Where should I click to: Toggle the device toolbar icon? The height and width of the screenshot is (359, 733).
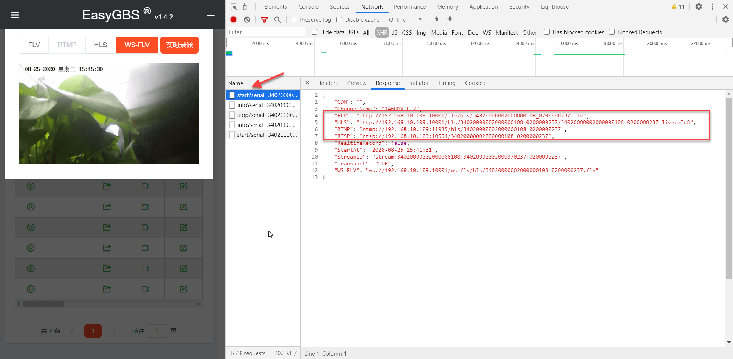(x=247, y=6)
